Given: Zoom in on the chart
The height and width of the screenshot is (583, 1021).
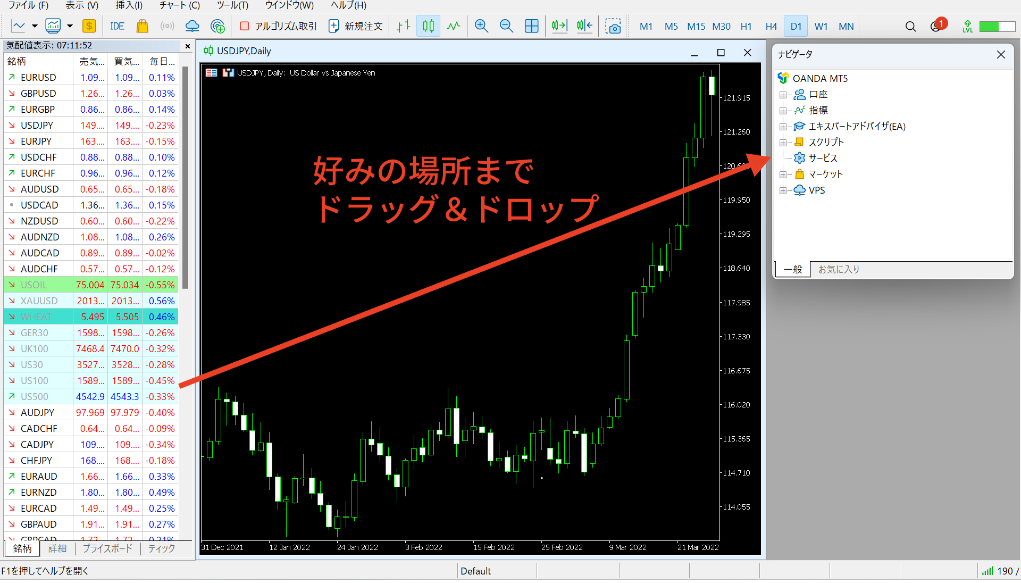Looking at the screenshot, I should tap(481, 26).
